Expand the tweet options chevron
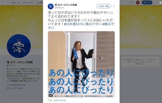This screenshot has width=162, height=103. point(114,6)
